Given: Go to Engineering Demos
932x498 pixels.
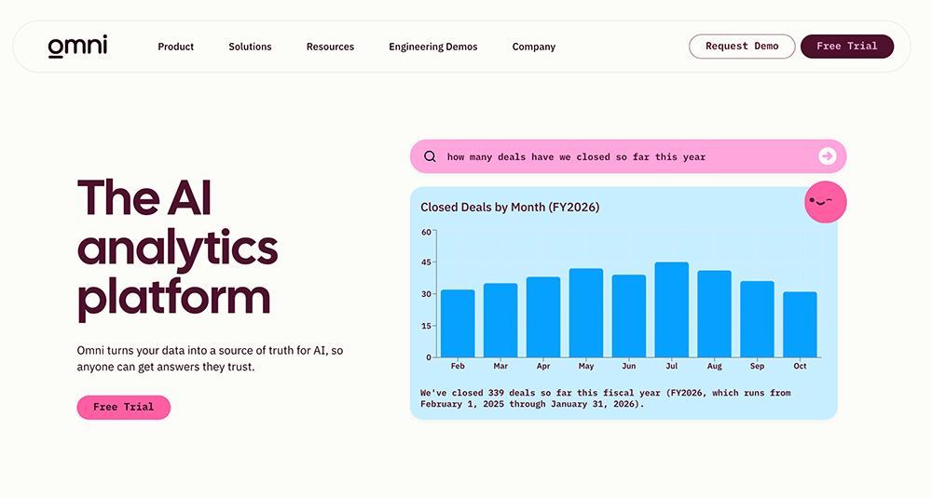Looking at the screenshot, I should click(x=432, y=47).
